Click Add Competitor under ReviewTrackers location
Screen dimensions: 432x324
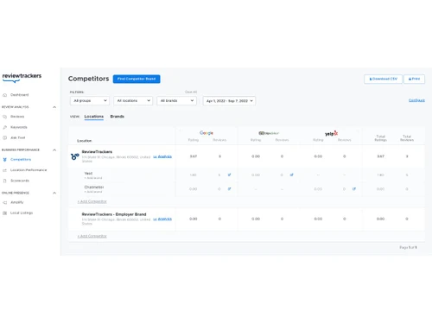92,201
